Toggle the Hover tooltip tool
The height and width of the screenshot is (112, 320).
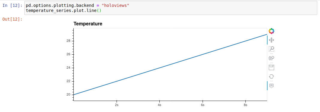coord(271,86)
